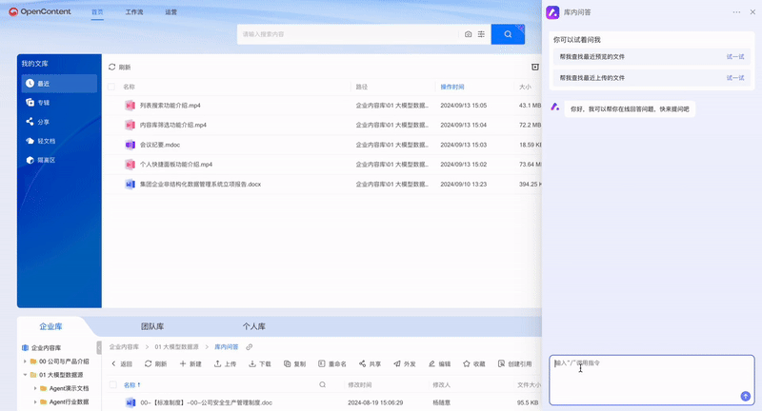
Task: Select all checkbox in recent files header
Action: pyautogui.click(x=111, y=87)
